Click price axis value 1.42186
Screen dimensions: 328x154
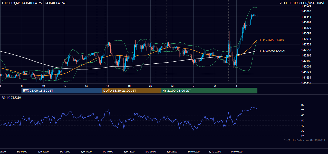(306, 61)
